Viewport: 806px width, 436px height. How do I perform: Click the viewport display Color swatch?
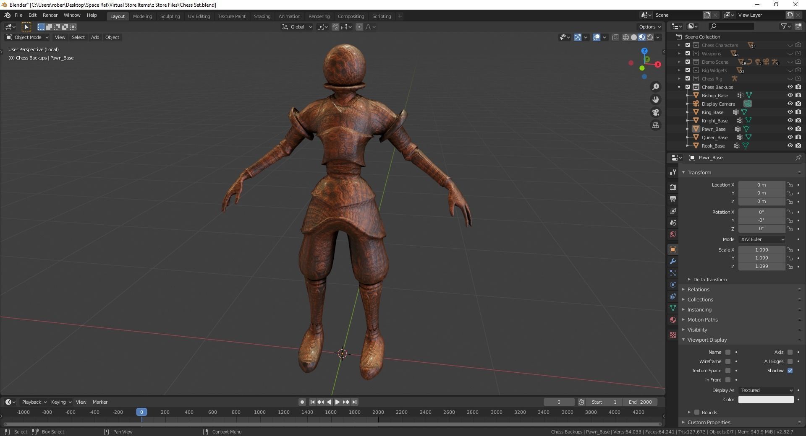766,400
